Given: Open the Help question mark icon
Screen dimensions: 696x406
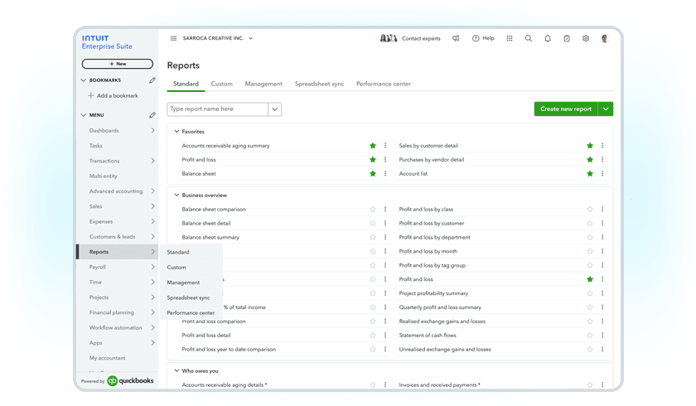Looking at the screenshot, I should [476, 38].
